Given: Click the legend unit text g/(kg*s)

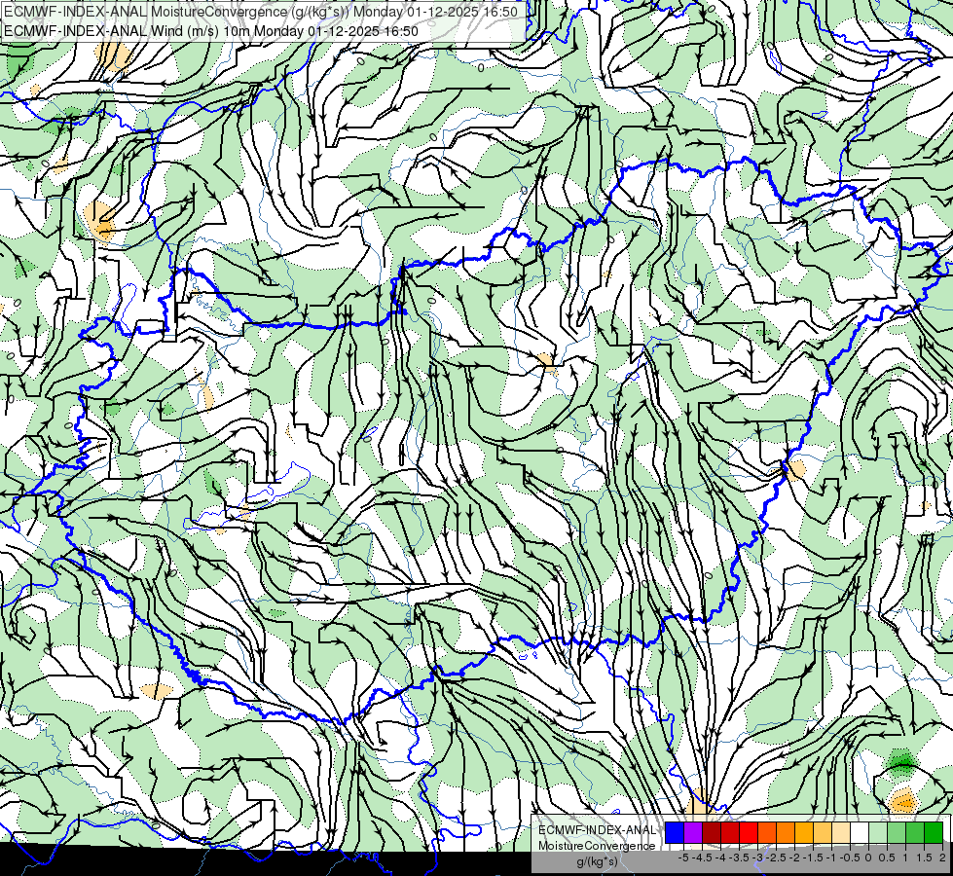Looking at the screenshot, I should click(x=598, y=861).
